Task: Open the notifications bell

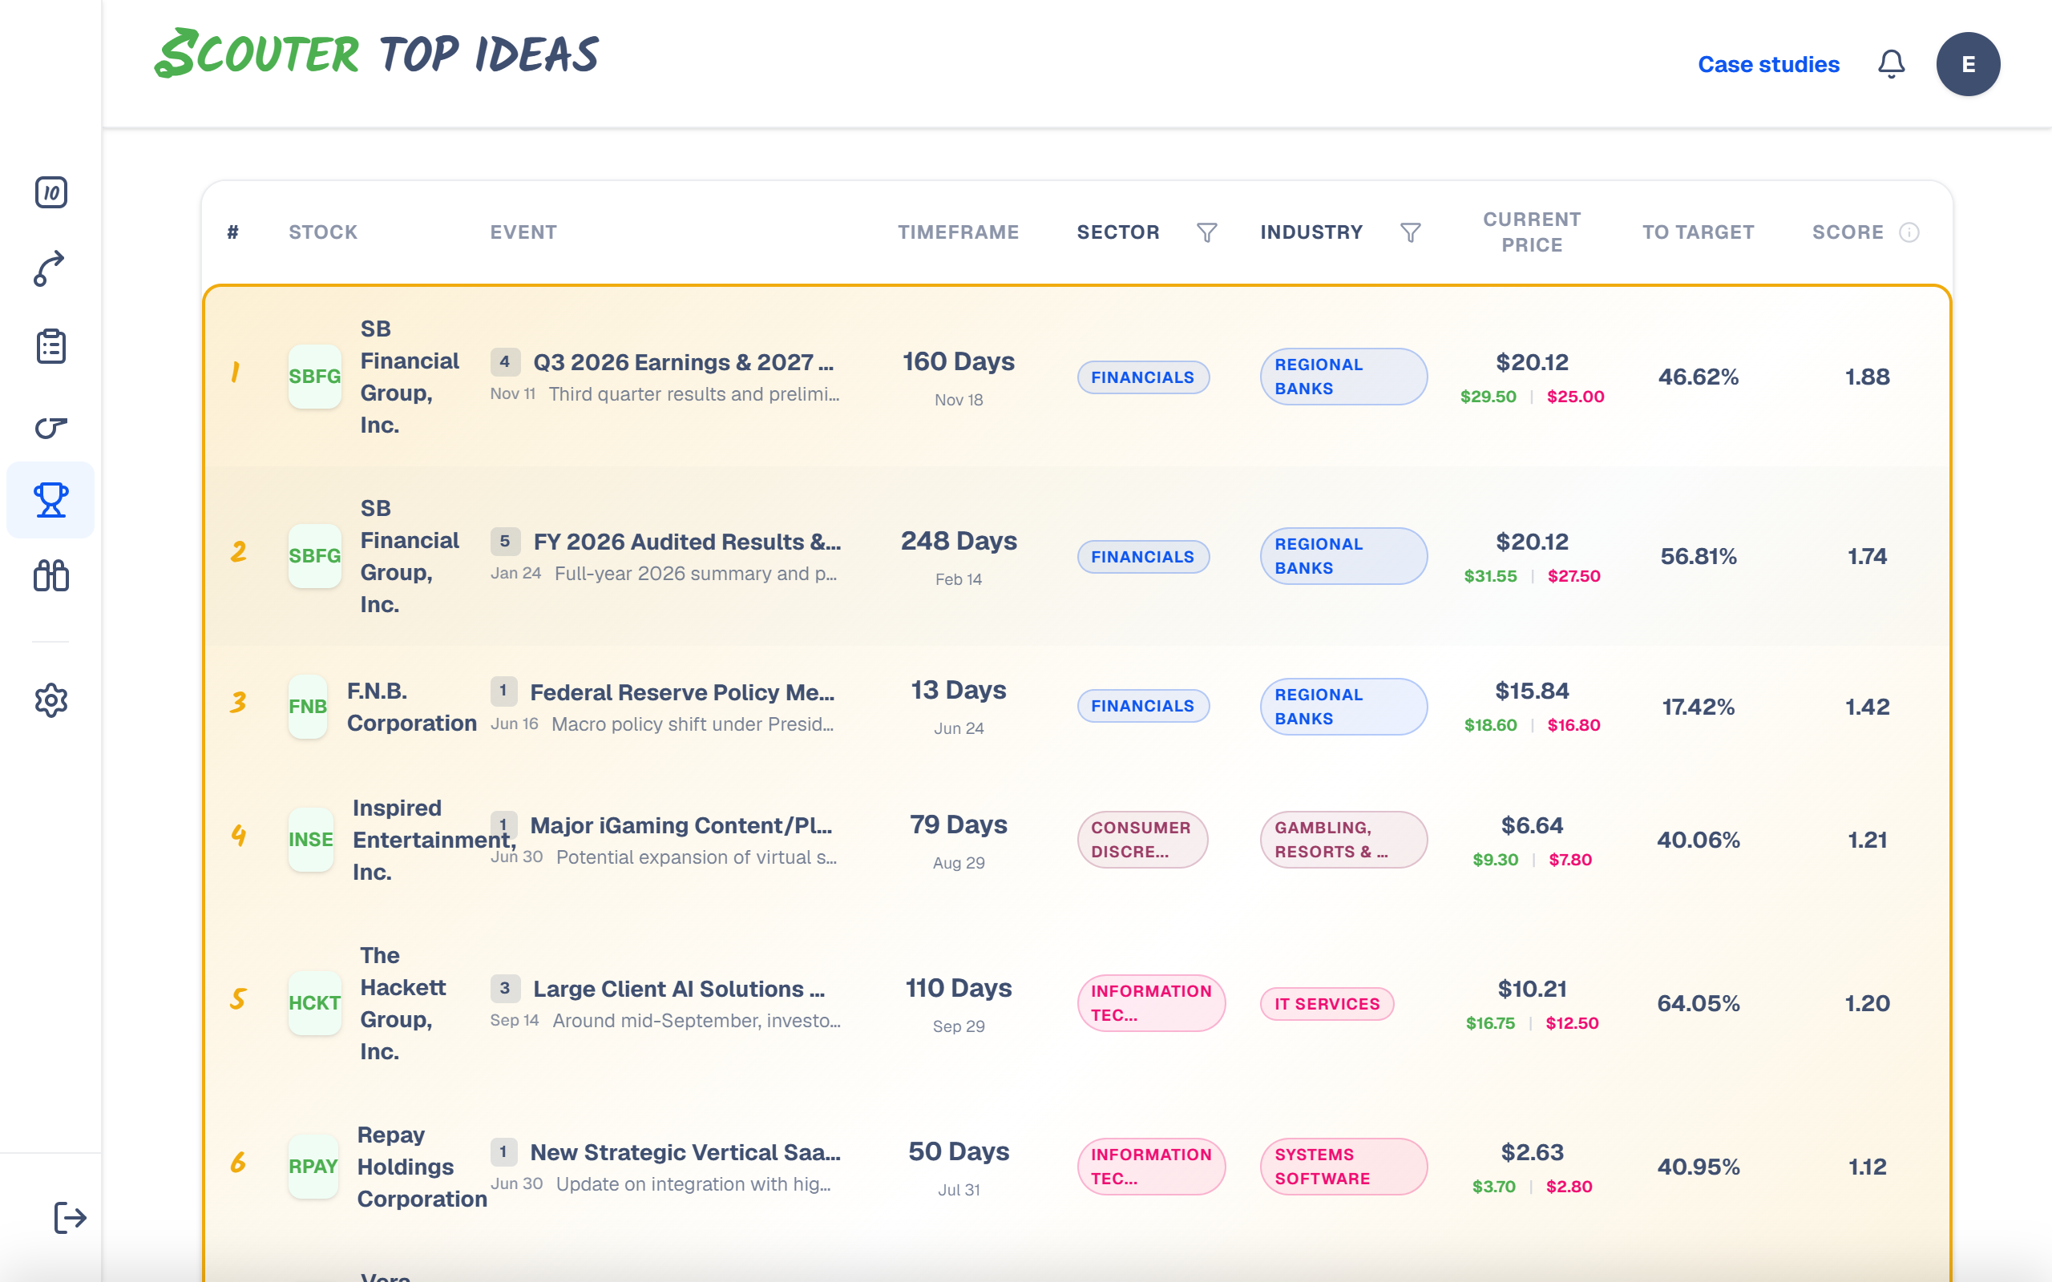Action: (1891, 64)
